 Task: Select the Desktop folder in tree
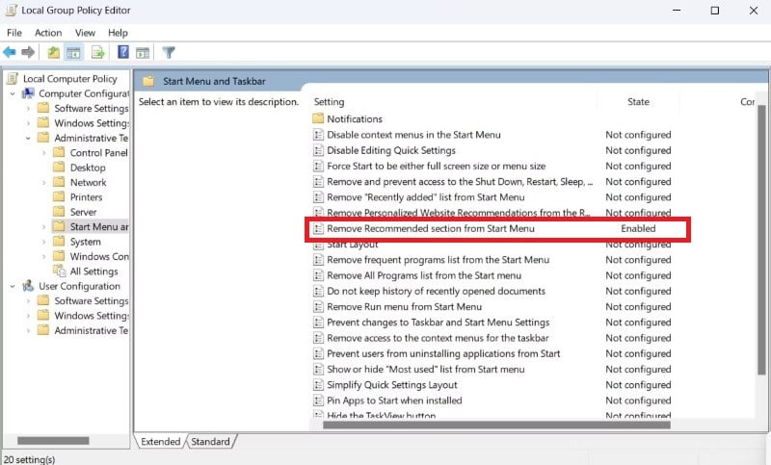click(x=88, y=168)
